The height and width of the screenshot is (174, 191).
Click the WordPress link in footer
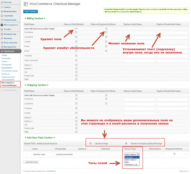click(52, 171)
